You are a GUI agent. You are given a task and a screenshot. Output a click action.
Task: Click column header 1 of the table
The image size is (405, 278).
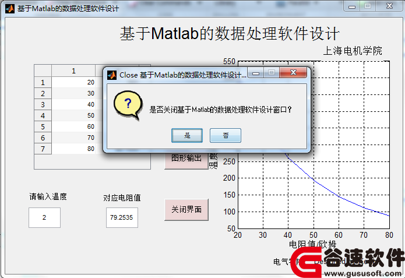coord(73,71)
